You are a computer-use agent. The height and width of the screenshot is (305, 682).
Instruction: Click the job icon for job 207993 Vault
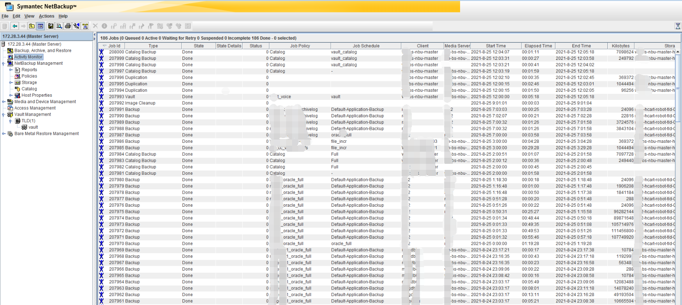click(101, 97)
